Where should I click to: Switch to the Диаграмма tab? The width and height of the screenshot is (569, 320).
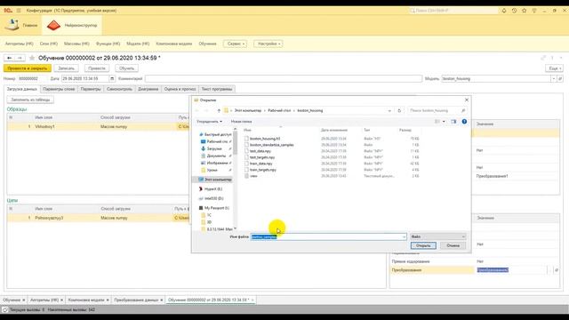click(148, 89)
